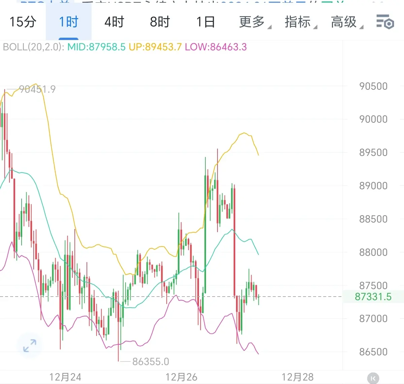The height and width of the screenshot is (384, 404).
Task: Click the 12月26 date label
Action: [181, 377]
